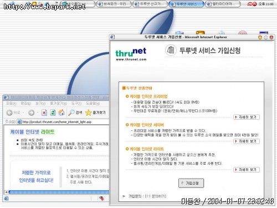Click the www.thrunet.com text under the logo
Screen dimensions: 277x208
pos(131,59)
